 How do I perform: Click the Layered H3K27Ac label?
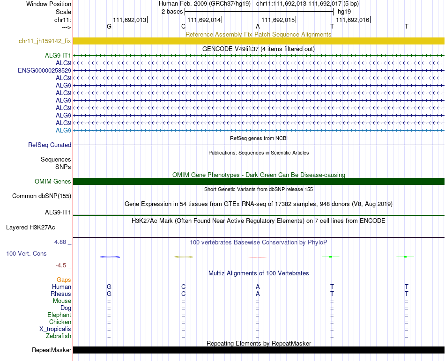30,228
